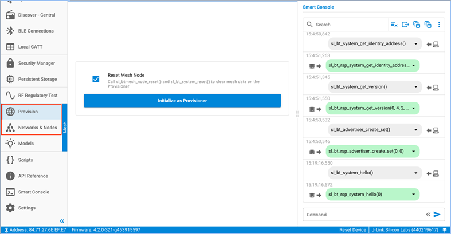Click Initialize as Provisioner button

click(182, 101)
